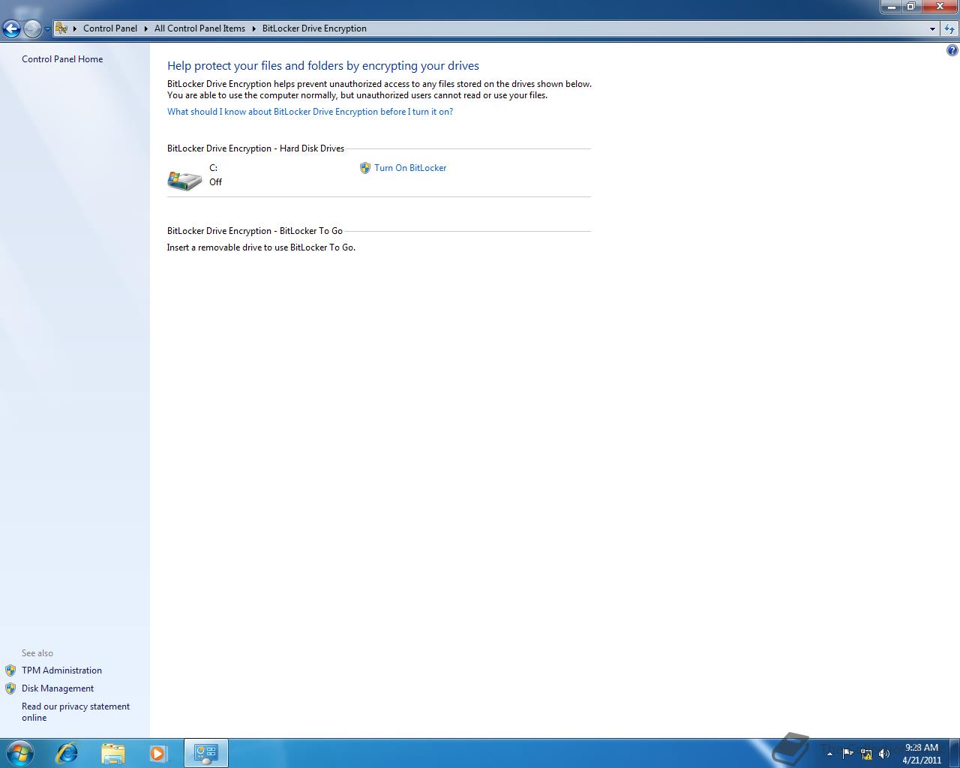Select Hard Disk Drives section heading text
The width and height of the screenshot is (960, 768).
[x=256, y=148]
